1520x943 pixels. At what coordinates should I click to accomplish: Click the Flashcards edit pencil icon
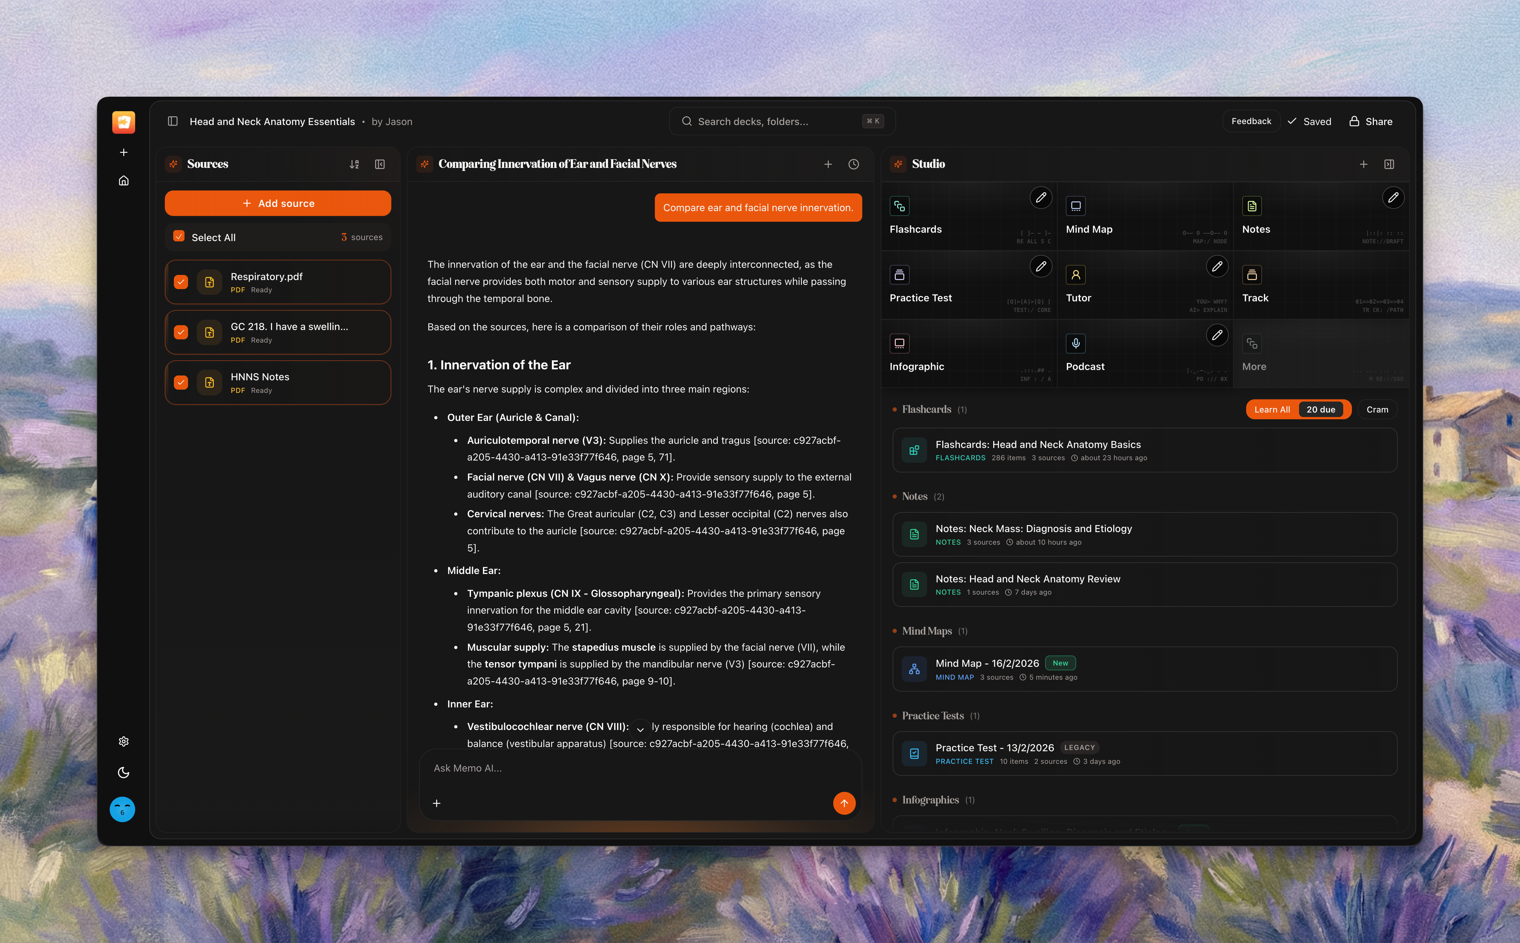(x=1041, y=198)
